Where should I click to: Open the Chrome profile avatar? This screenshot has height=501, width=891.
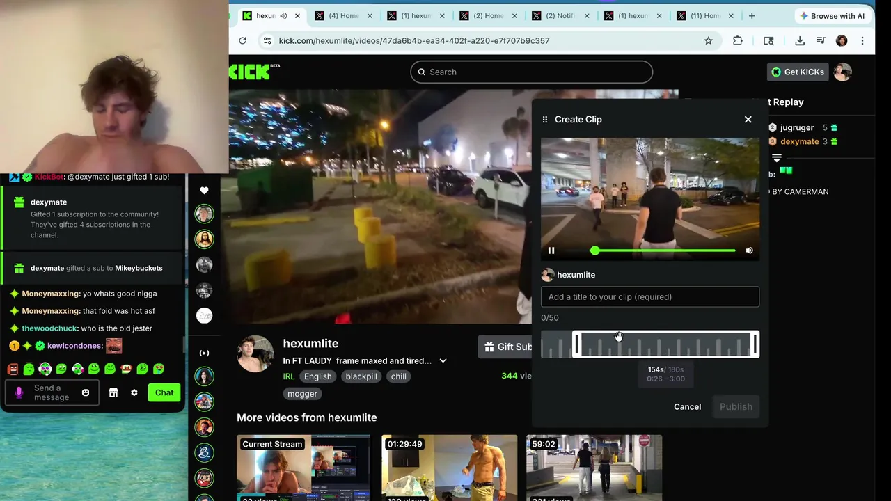coord(842,40)
